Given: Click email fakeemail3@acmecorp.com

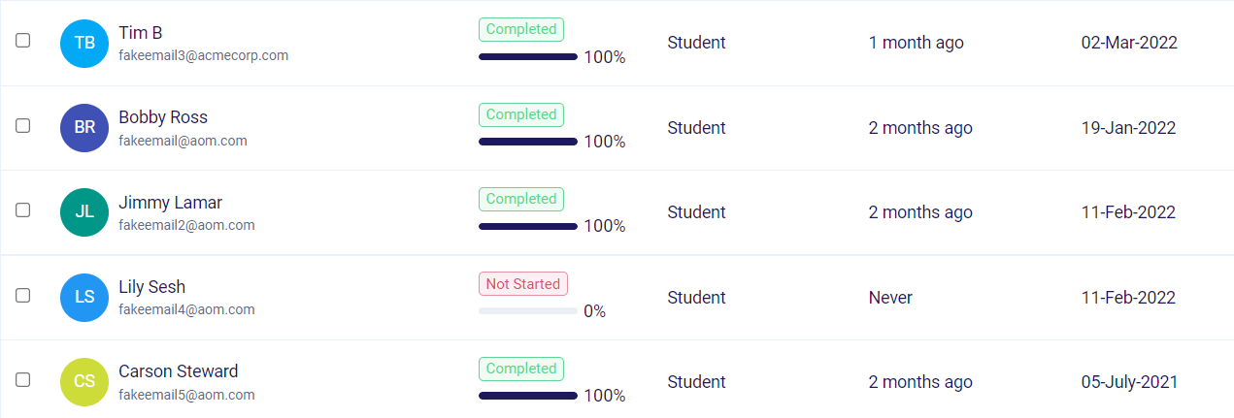Looking at the screenshot, I should click(x=203, y=55).
